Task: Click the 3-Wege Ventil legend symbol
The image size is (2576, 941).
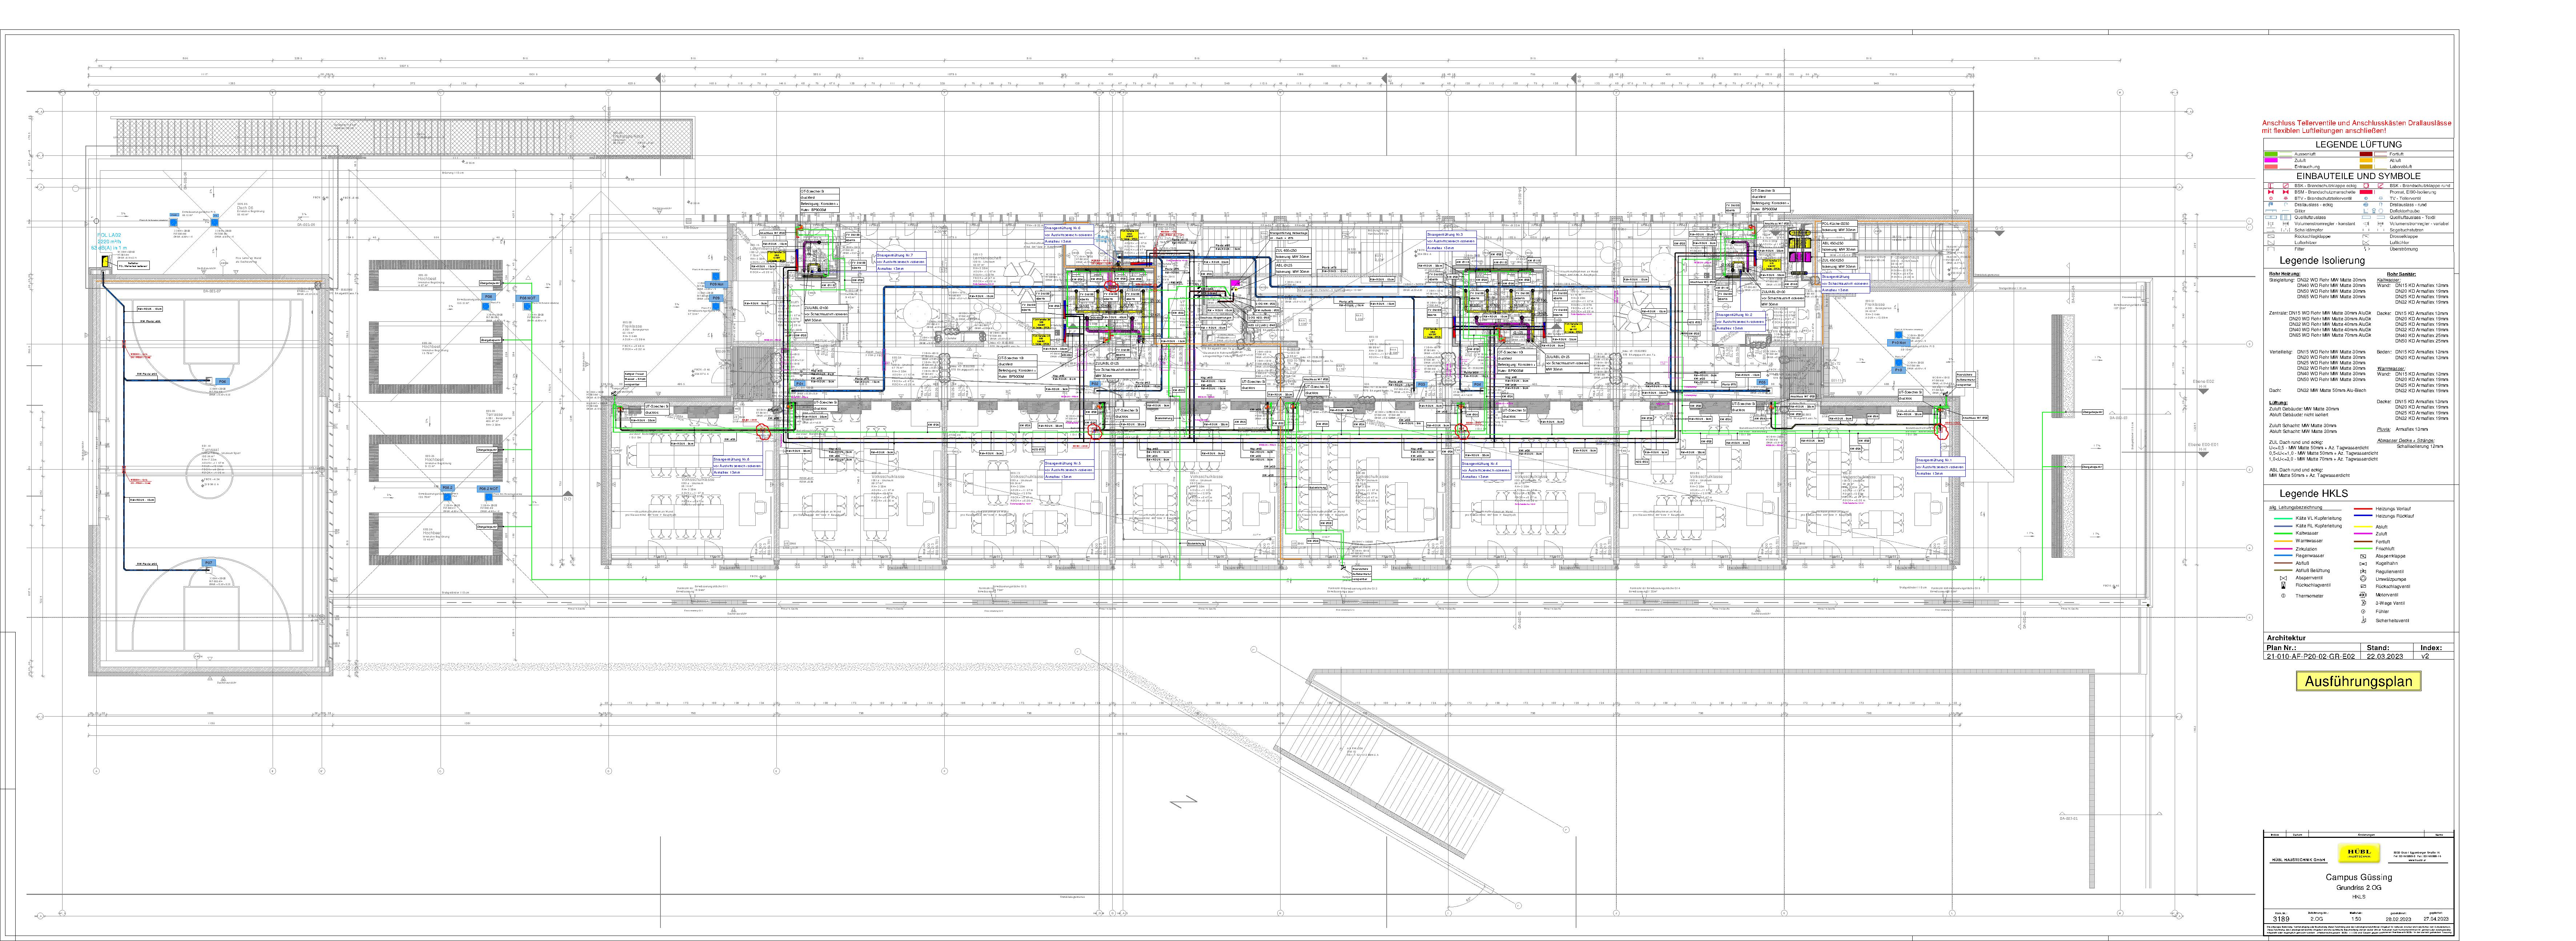Action: [x=2364, y=603]
